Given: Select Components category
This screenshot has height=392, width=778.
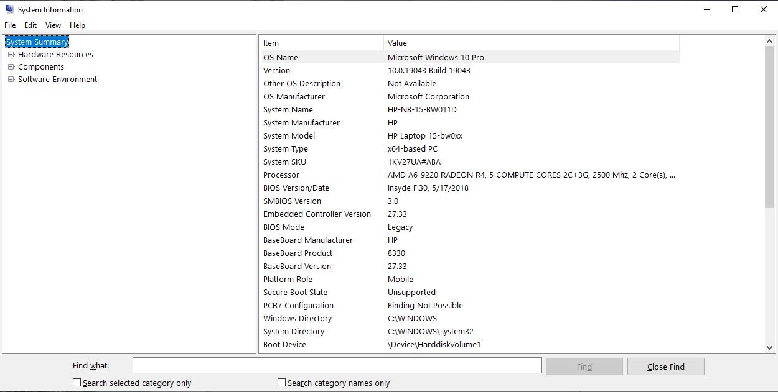Looking at the screenshot, I should point(41,67).
